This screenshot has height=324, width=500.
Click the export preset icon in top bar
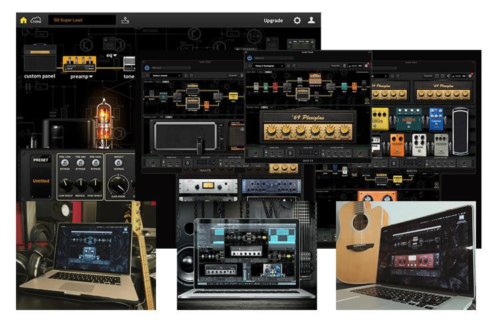[125, 21]
